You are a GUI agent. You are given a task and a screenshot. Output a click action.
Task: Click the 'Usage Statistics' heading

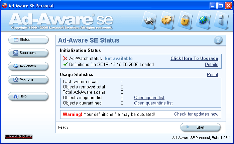coord(77,74)
